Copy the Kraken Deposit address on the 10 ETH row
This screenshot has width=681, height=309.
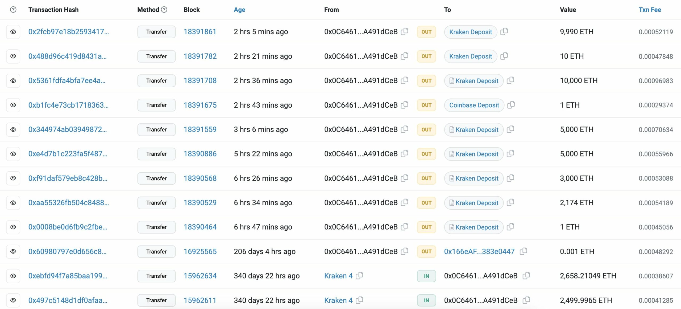pyautogui.click(x=504, y=56)
